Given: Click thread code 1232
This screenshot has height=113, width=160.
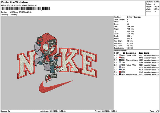Looking at the screenshot, I should click(141, 67).
